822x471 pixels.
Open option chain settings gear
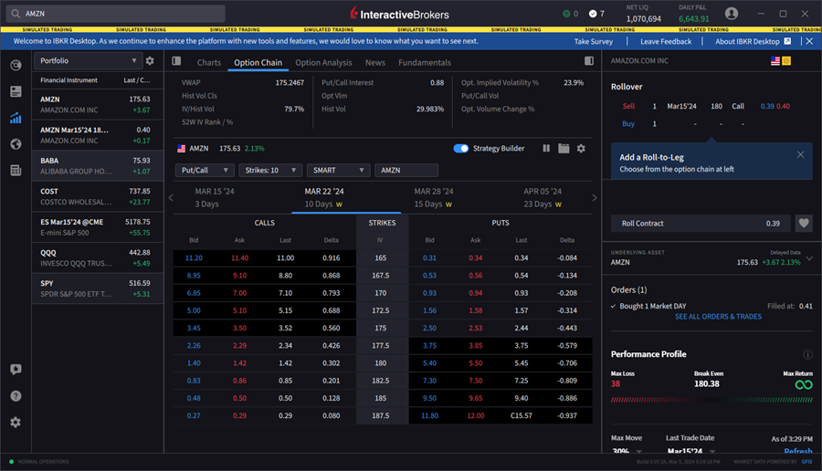[x=581, y=148]
